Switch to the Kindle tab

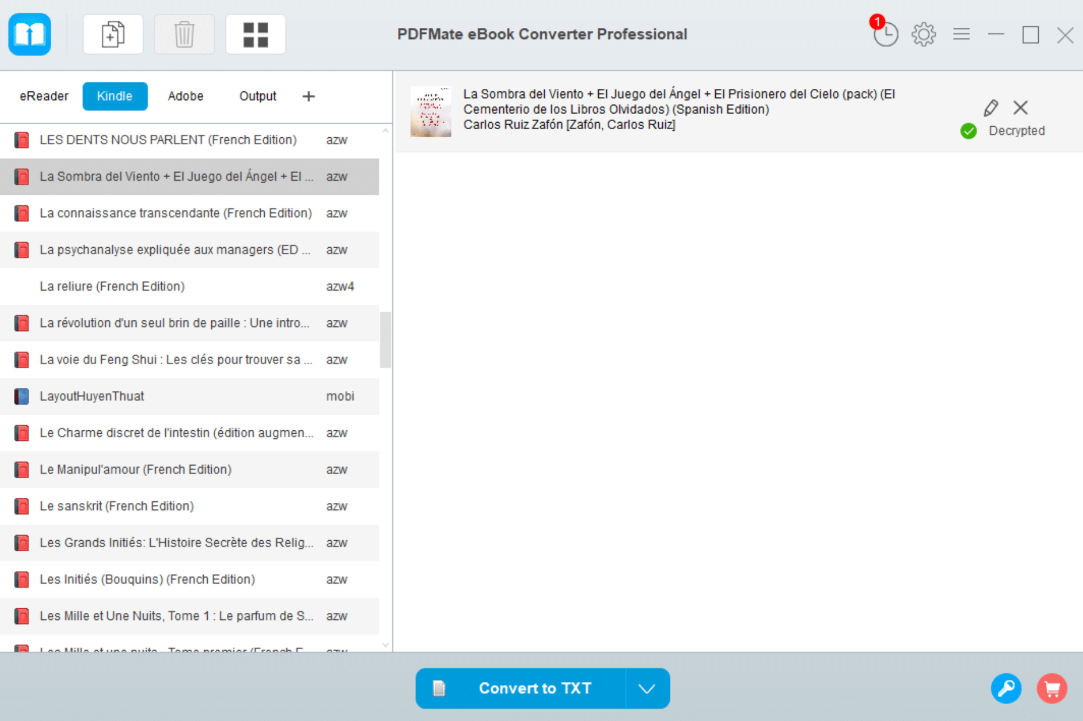point(115,96)
